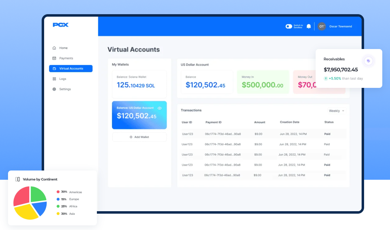Click the User ID column header
Viewport: 390px width, 230px height.
click(x=187, y=122)
